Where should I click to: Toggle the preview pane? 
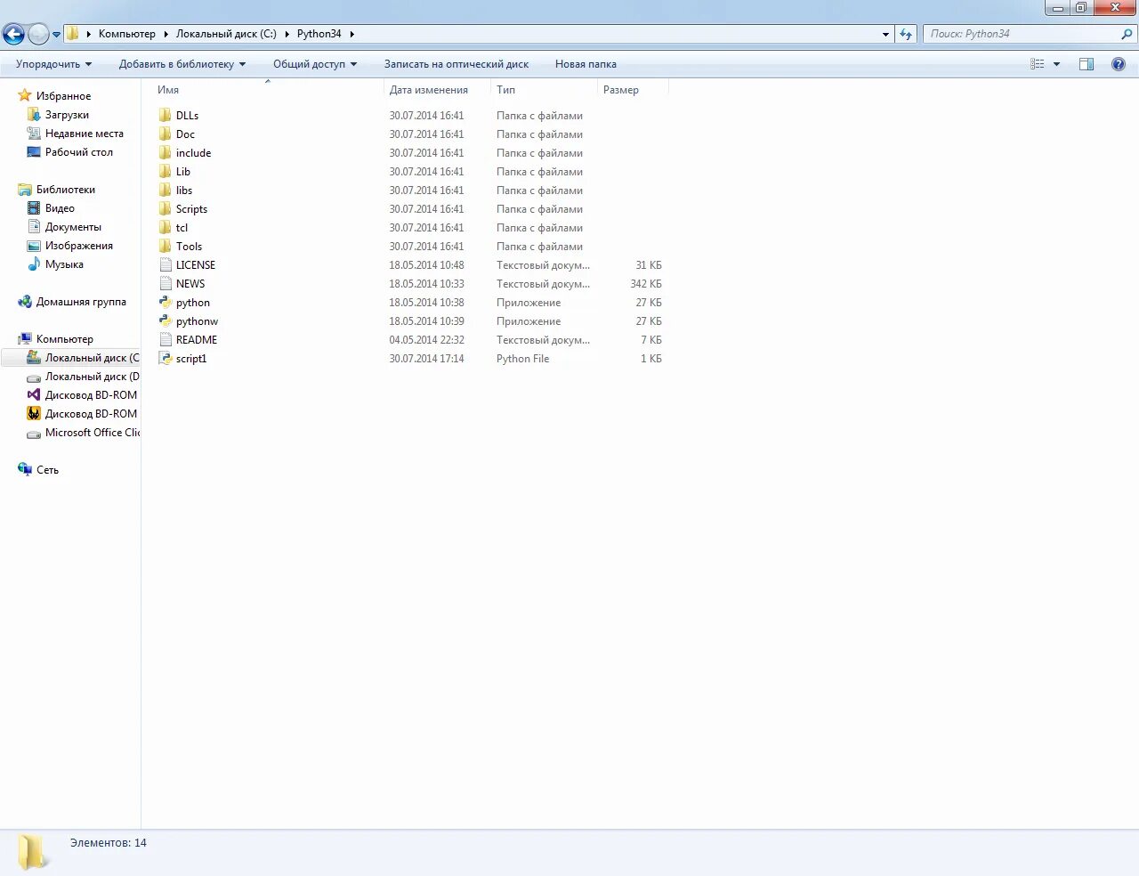pyautogui.click(x=1086, y=64)
